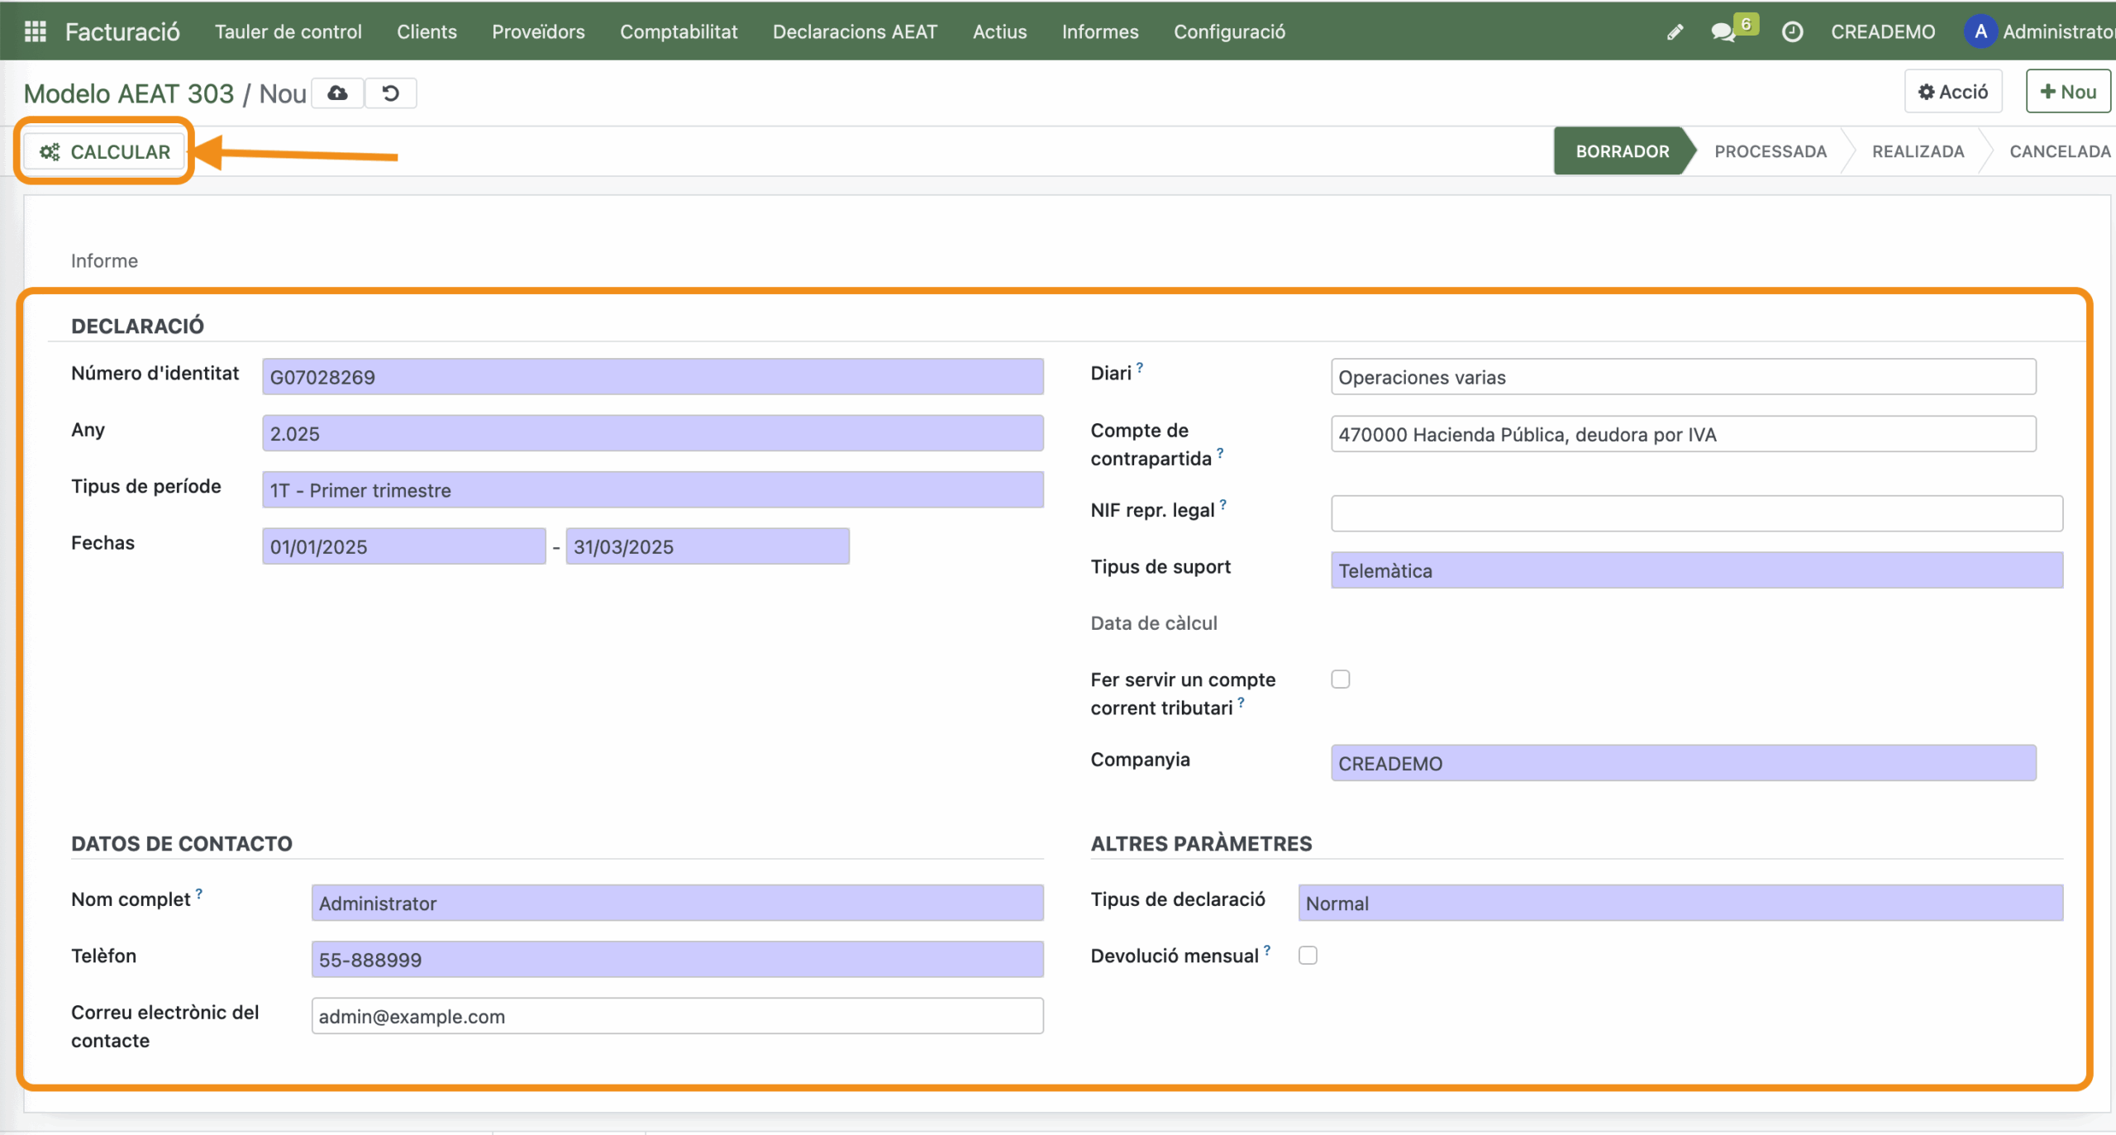Go back via Modelo AEAT 303 breadcrumb
Screen dimensions: 2116x1135
coord(129,93)
